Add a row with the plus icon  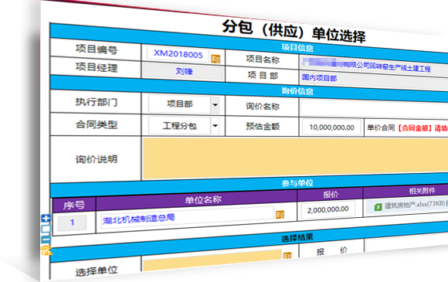[46, 219]
